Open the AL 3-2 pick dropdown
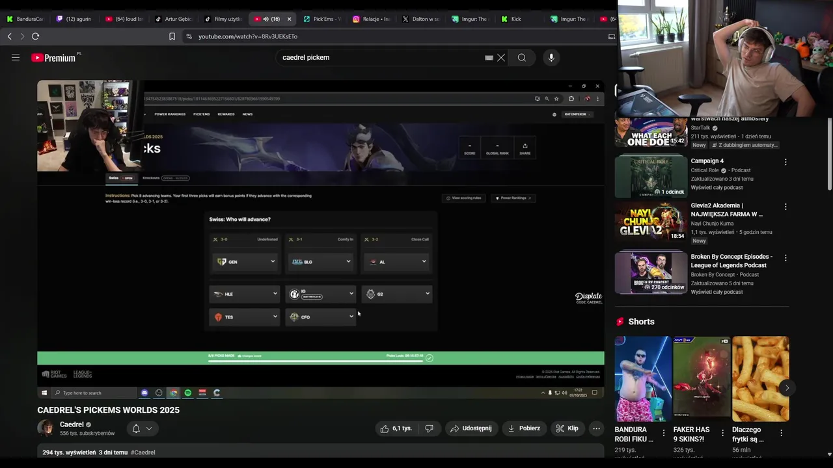The width and height of the screenshot is (833, 468). click(x=397, y=262)
